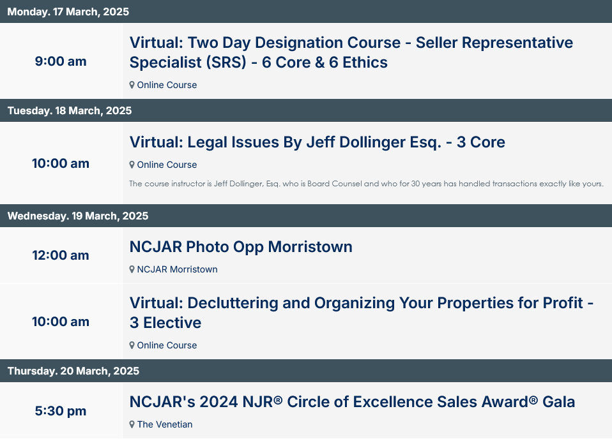The image size is (612, 439).
Task: Click map pin icon next to The Venetian
Action: pos(132,424)
